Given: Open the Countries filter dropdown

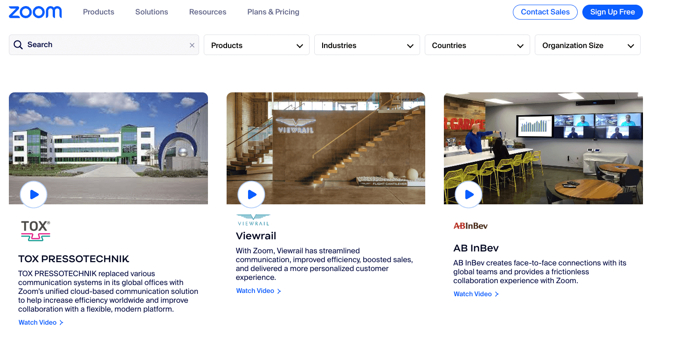Looking at the screenshot, I should click(477, 45).
